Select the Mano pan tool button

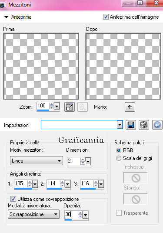(130, 107)
